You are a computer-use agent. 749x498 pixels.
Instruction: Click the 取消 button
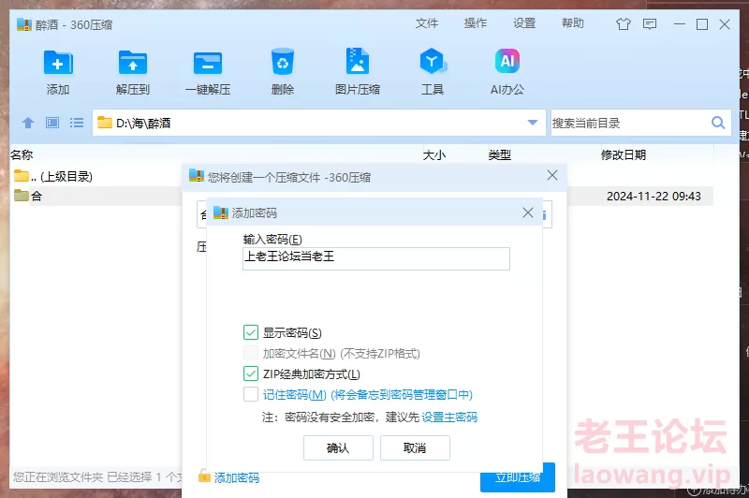click(415, 448)
